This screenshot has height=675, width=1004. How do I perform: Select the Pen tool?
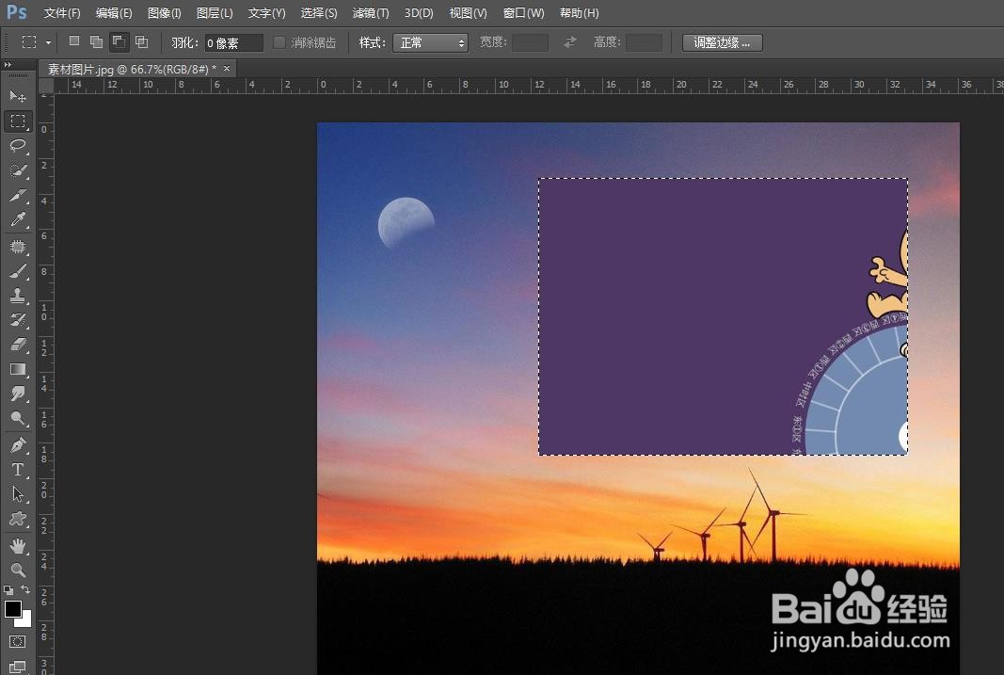coord(18,444)
